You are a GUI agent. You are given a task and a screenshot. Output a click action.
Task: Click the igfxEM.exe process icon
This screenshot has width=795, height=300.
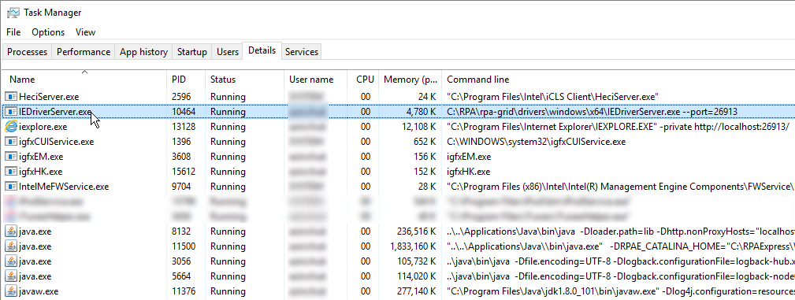[11, 157]
